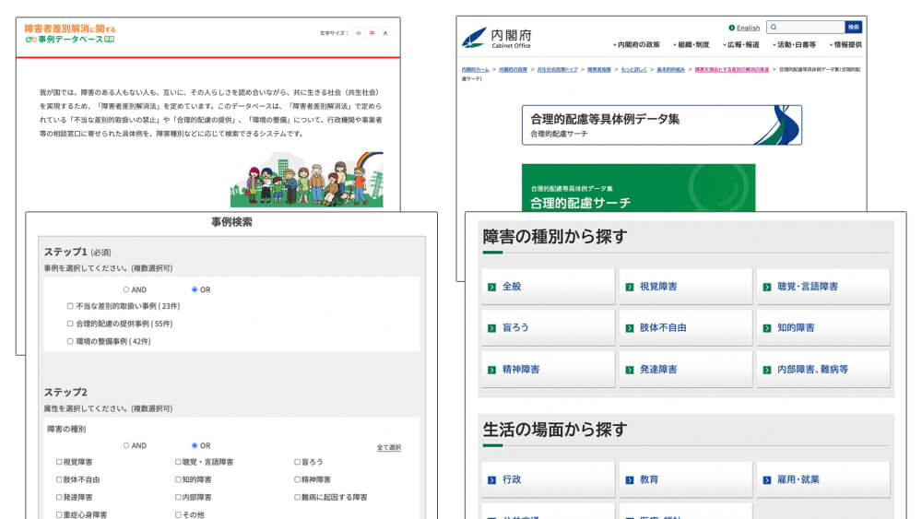Check 環境の整備事例 (42件)
922x519 pixels.
pyautogui.click(x=70, y=341)
